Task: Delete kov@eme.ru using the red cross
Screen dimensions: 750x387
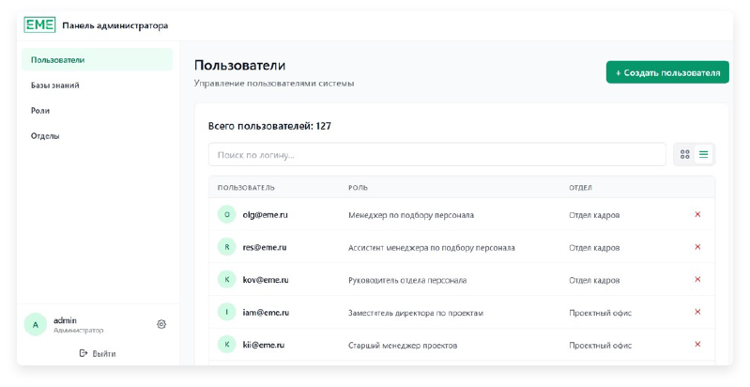Action: click(696, 280)
